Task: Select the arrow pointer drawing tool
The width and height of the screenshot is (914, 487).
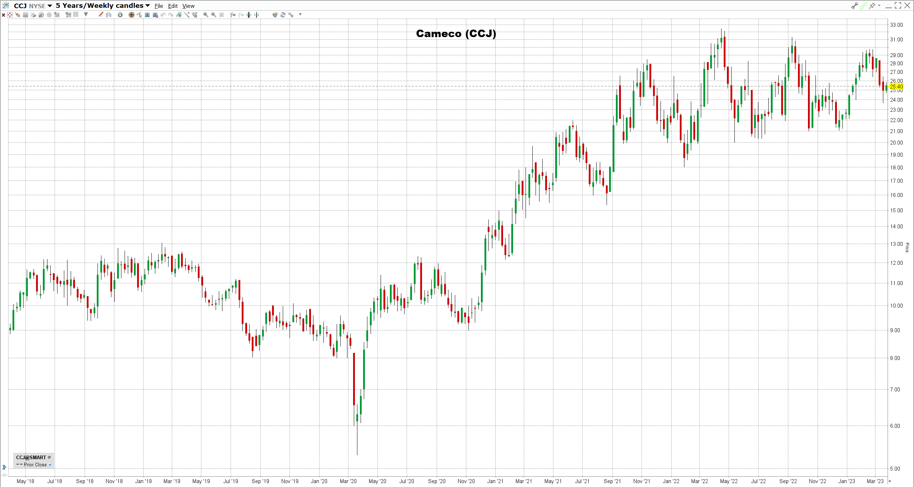Action: (x=139, y=15)
